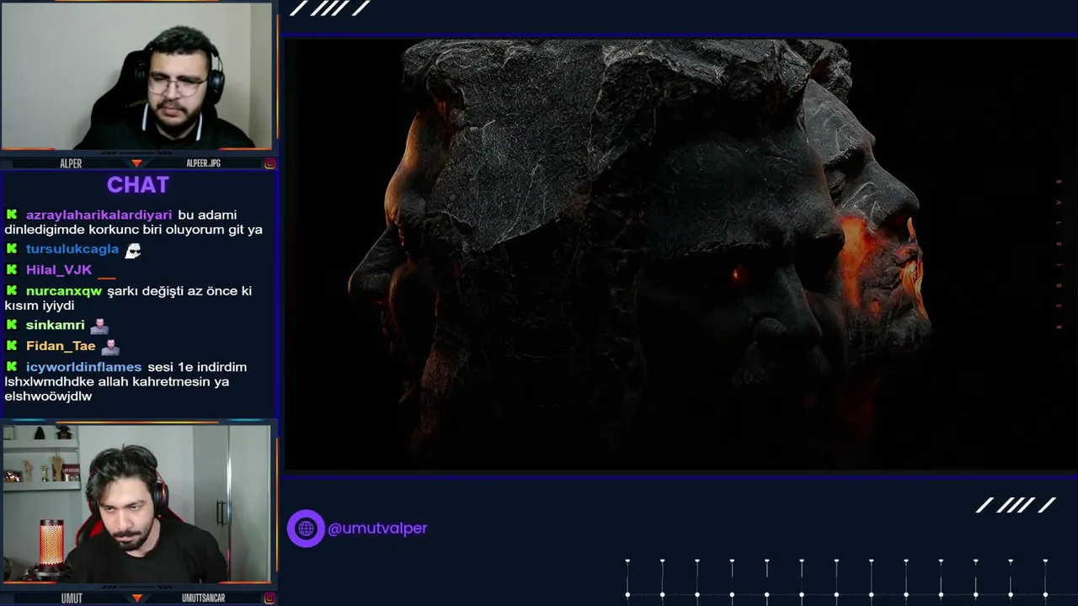Screen dimensions: 1078x606
Task: Click the Kick badge beside Hilal_VJK
Action: (x=12, y=270)
